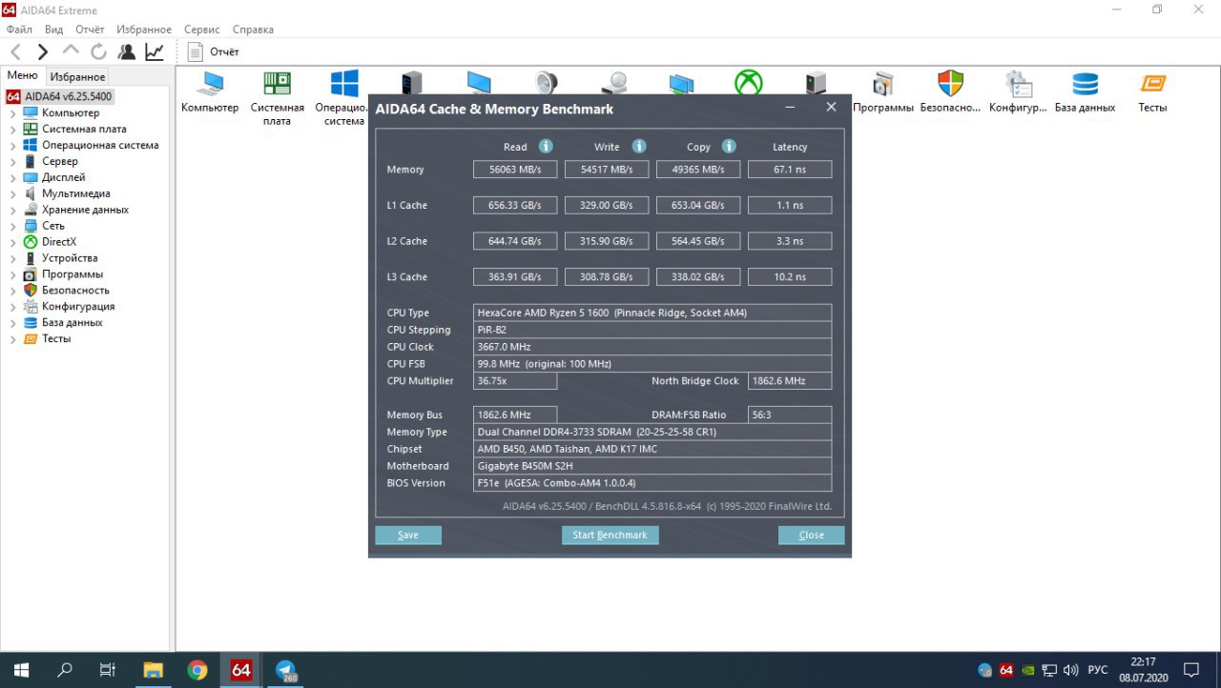Click the Memory Read value 56063 MB/s
Screen dimensions: 1221x688
pyautogui.click(x=515, y=170)
